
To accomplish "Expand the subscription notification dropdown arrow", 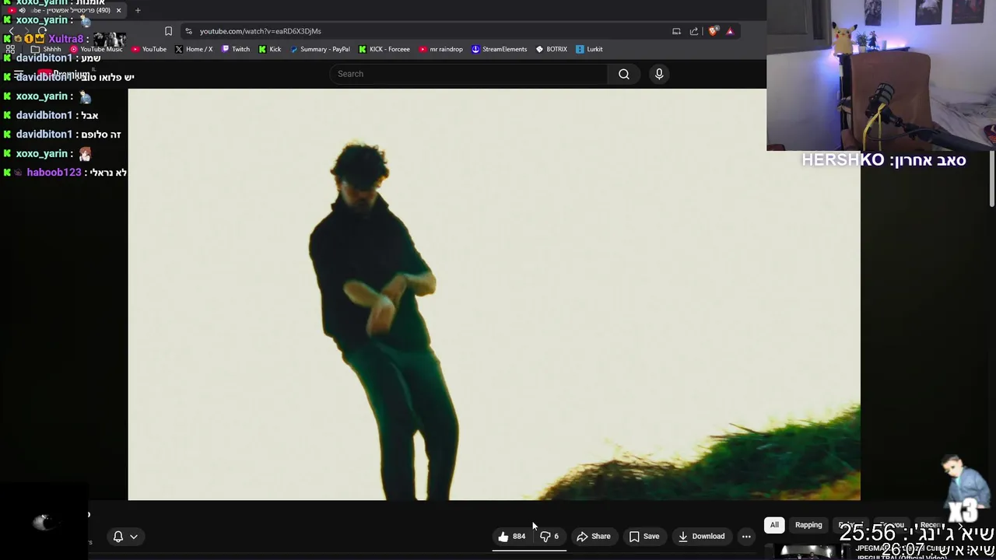I will (x=134, y=536).
